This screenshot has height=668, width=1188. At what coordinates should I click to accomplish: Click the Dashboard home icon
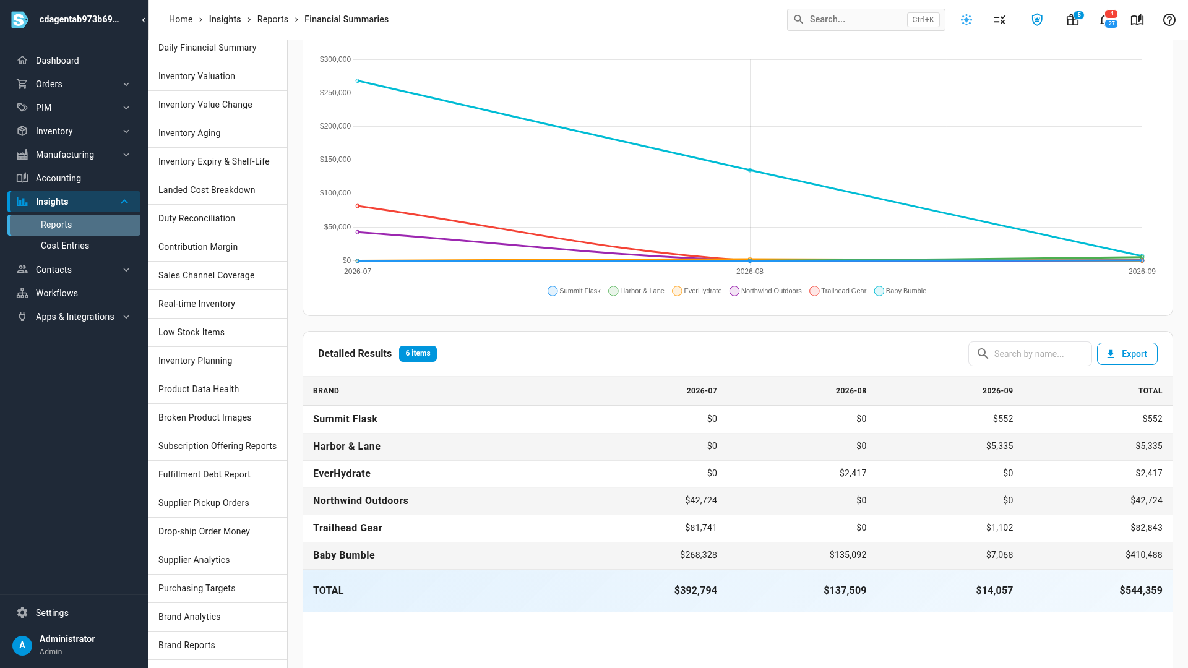(22, 61)
